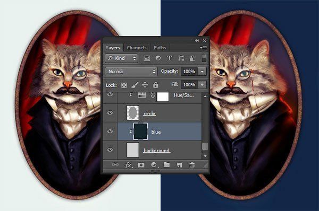Viewport: 319px width, 211px height.
Task: Hide the circle layer
Action: [x=110, y=112]
